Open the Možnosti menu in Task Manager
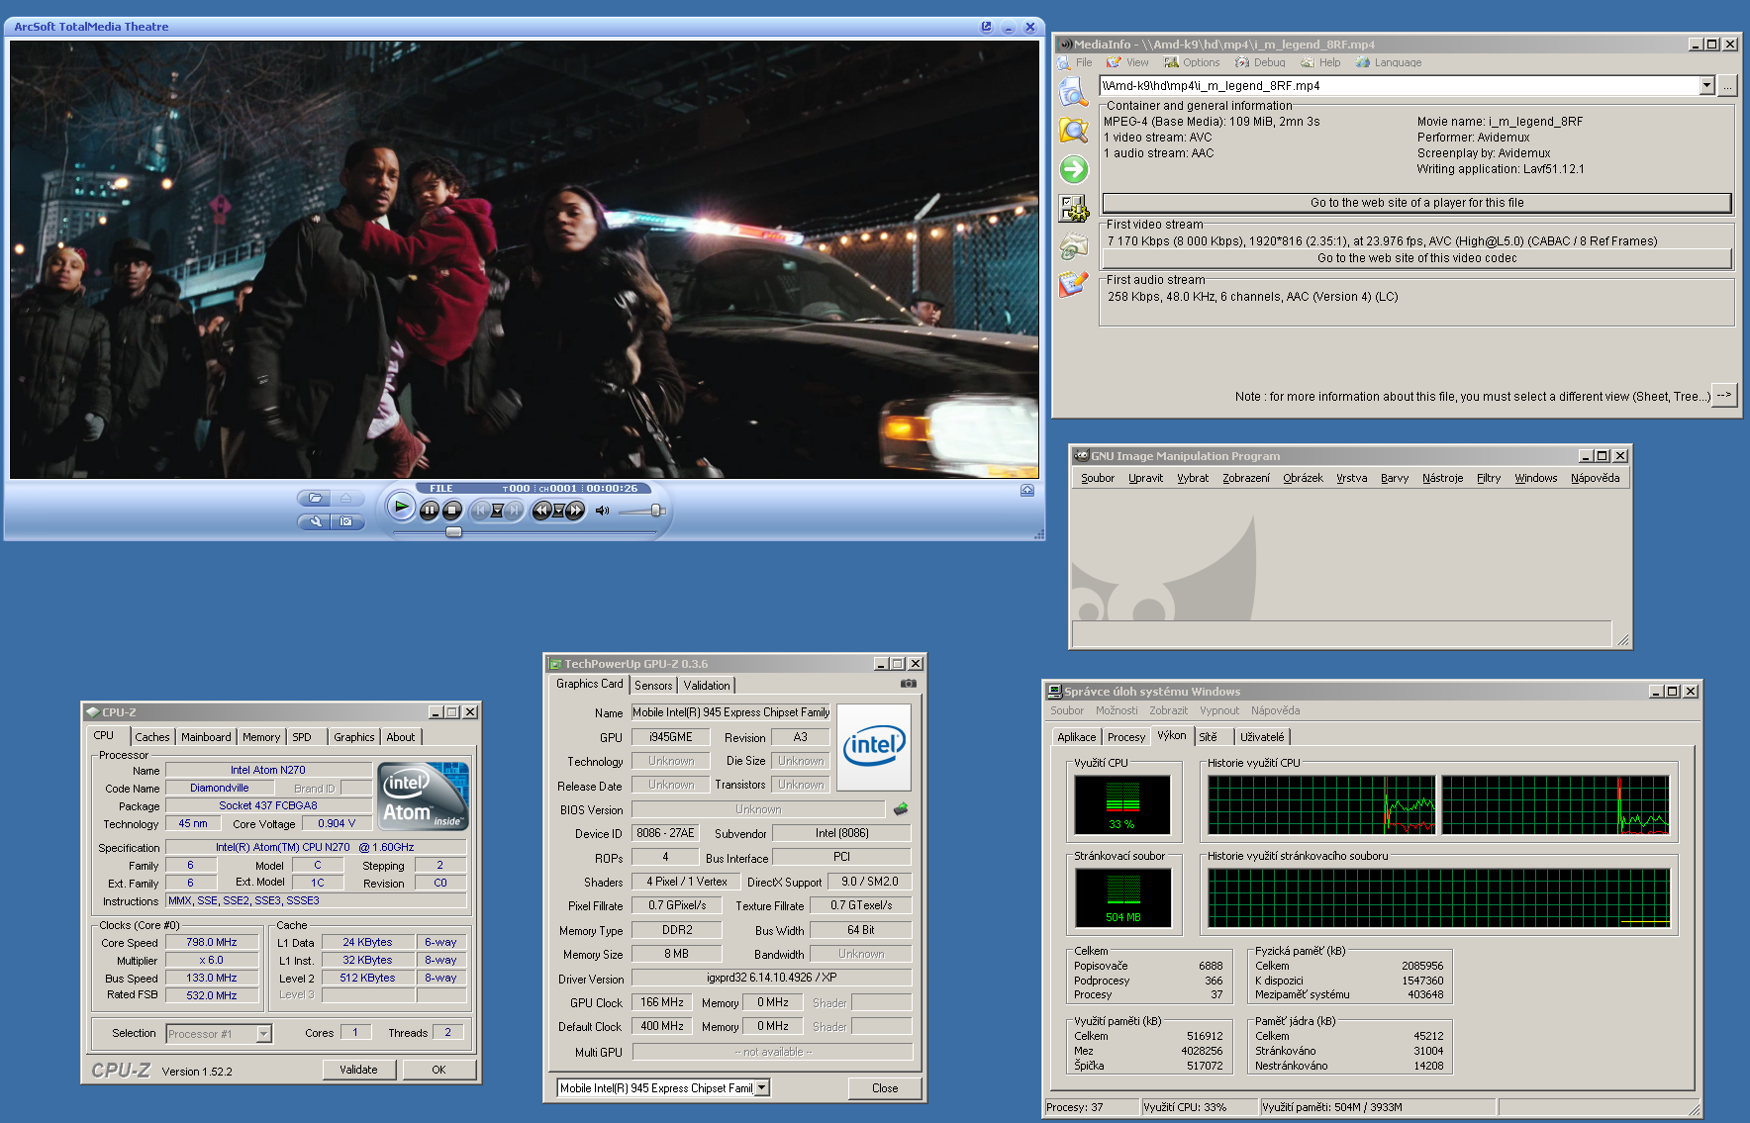The image size is (1750, 1123). click(x=1117, y=710)
